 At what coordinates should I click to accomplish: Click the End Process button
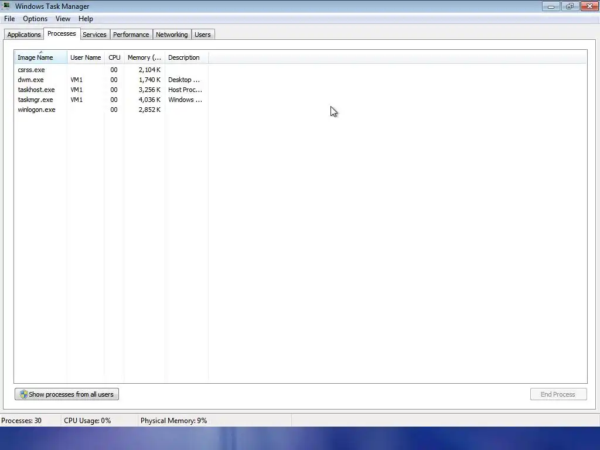click(x=558, y=394)
